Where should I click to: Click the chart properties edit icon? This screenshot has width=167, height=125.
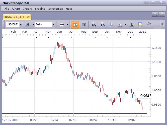click(140, 25)
